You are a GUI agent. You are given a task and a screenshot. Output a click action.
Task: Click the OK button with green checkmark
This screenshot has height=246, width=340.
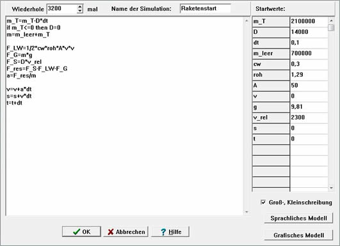click(81, 231)
